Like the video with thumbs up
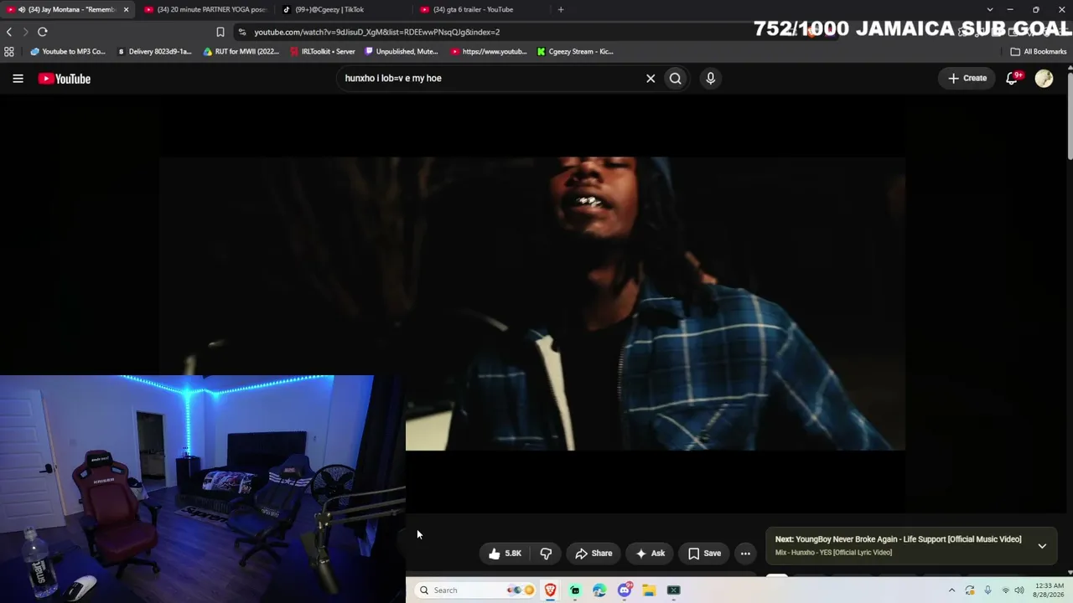The height and width of the screenshot is (603, 1073). pyautogui.click(x=505, y=554)
